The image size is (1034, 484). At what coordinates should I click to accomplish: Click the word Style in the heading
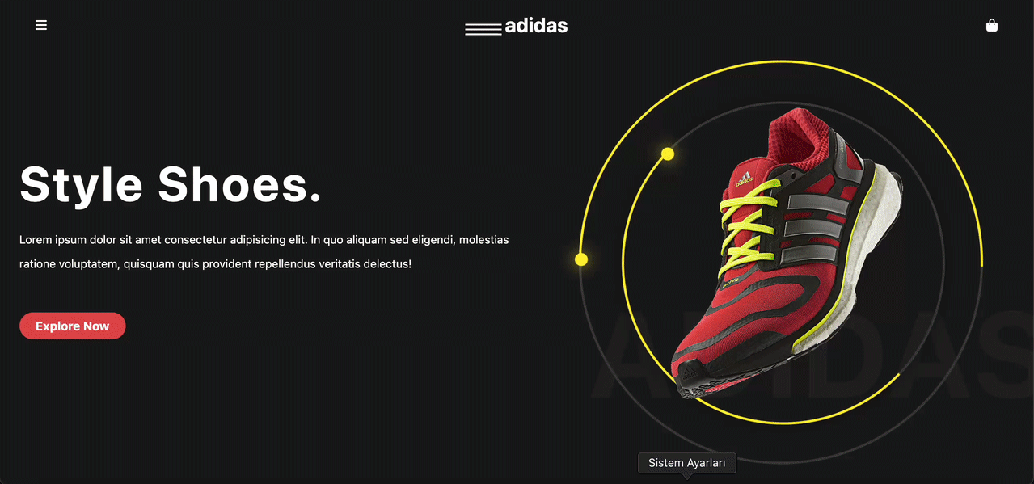pyautogui.click(x=82, y=184)
